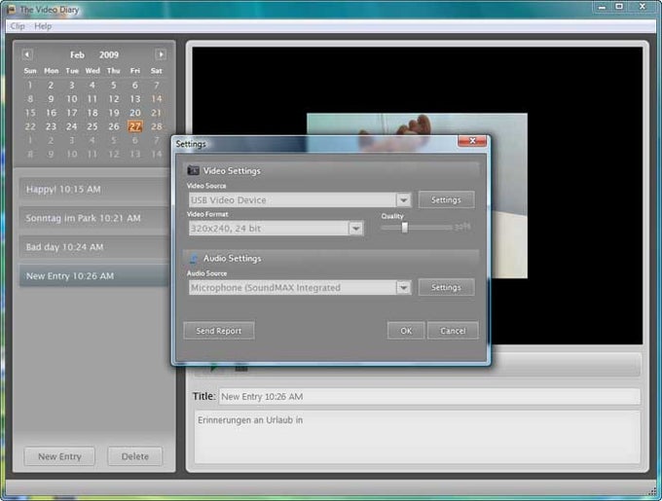662x501 pixels.
Task: Click the description box with 'Erinnerungen an Urlaub in'
Action: 417,437
